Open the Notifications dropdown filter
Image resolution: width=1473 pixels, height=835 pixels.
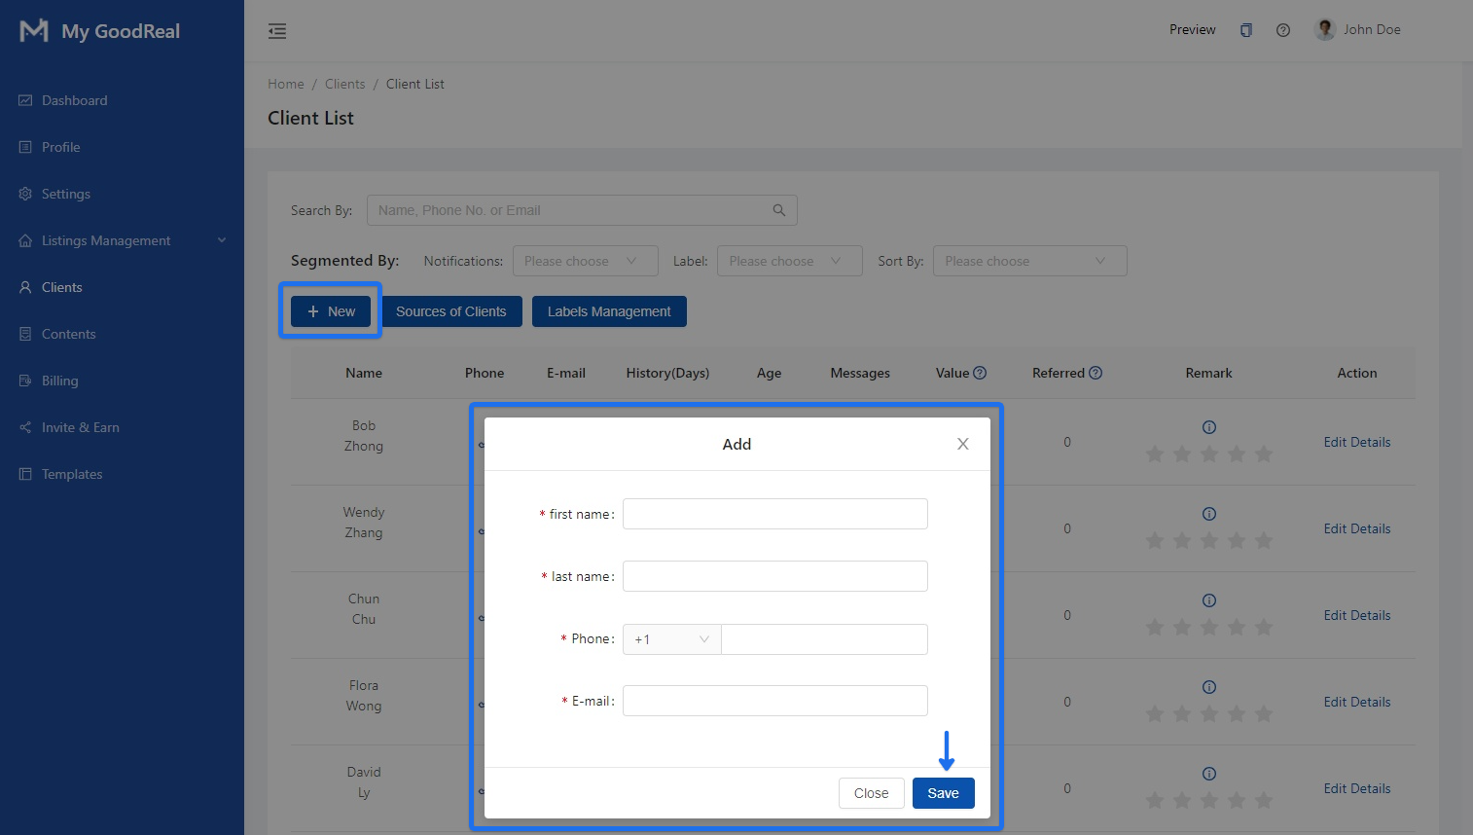(585, 261)
